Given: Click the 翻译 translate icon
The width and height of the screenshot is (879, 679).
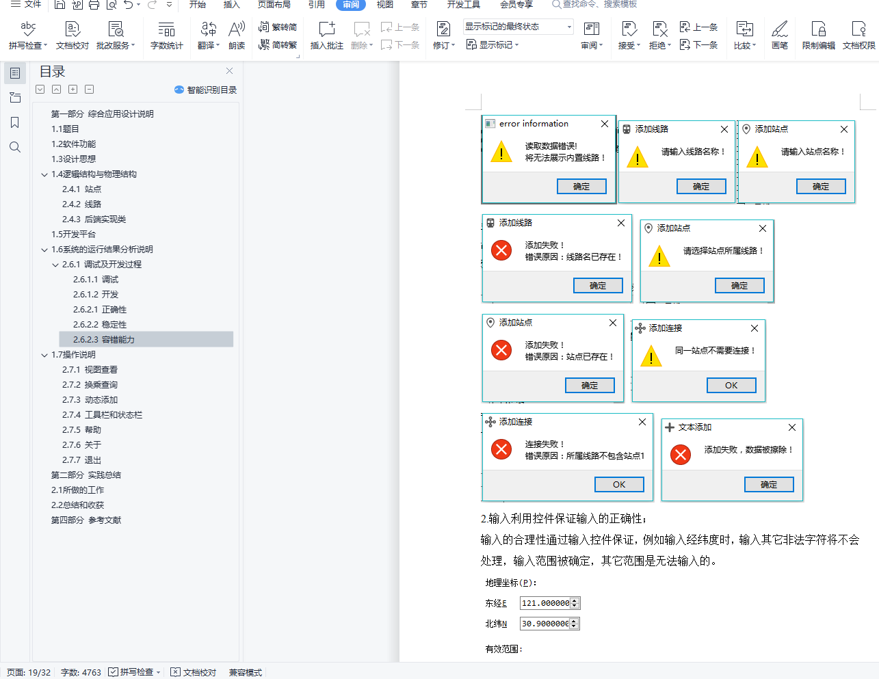Looking at the screenshot, I should pos(208,29).
